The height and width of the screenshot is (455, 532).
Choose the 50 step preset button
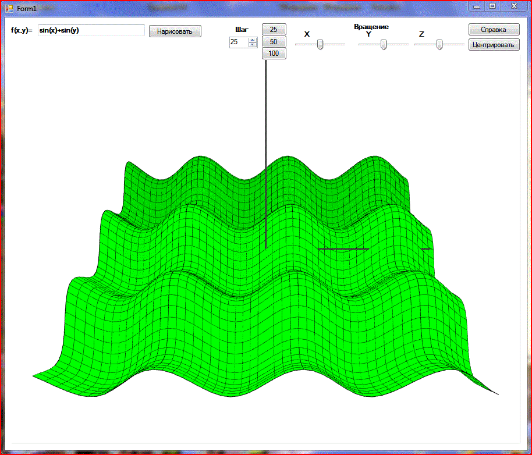(x=274, y=41)
